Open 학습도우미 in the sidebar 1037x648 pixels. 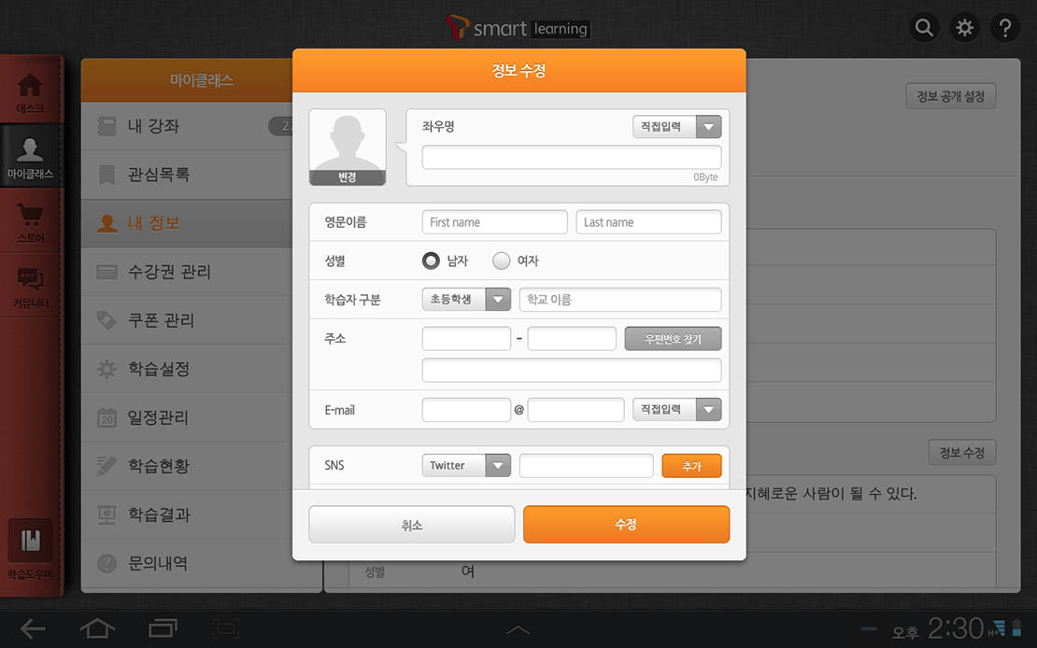coord(31,549)
